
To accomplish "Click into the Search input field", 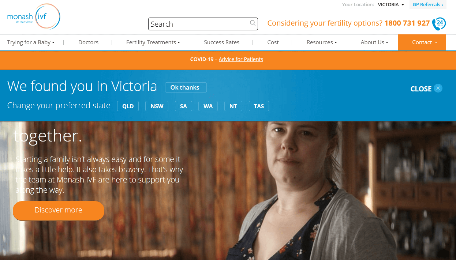I will tap(199, 24).
